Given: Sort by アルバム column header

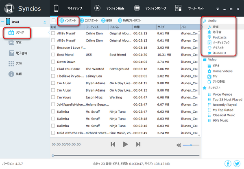Looking at the screenshot, I should (x=121, y=27).
